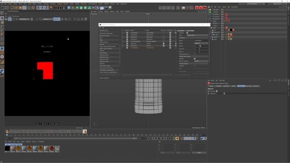Open the Bits Per Channel dropdown
Screen dimensions: 290x163
[x=201, y=61]
